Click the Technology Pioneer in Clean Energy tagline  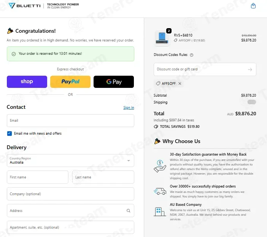pos(63,6)
